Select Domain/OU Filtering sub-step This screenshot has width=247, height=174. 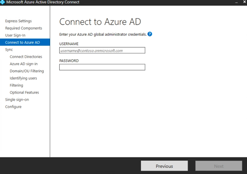(x=27, y=71)
